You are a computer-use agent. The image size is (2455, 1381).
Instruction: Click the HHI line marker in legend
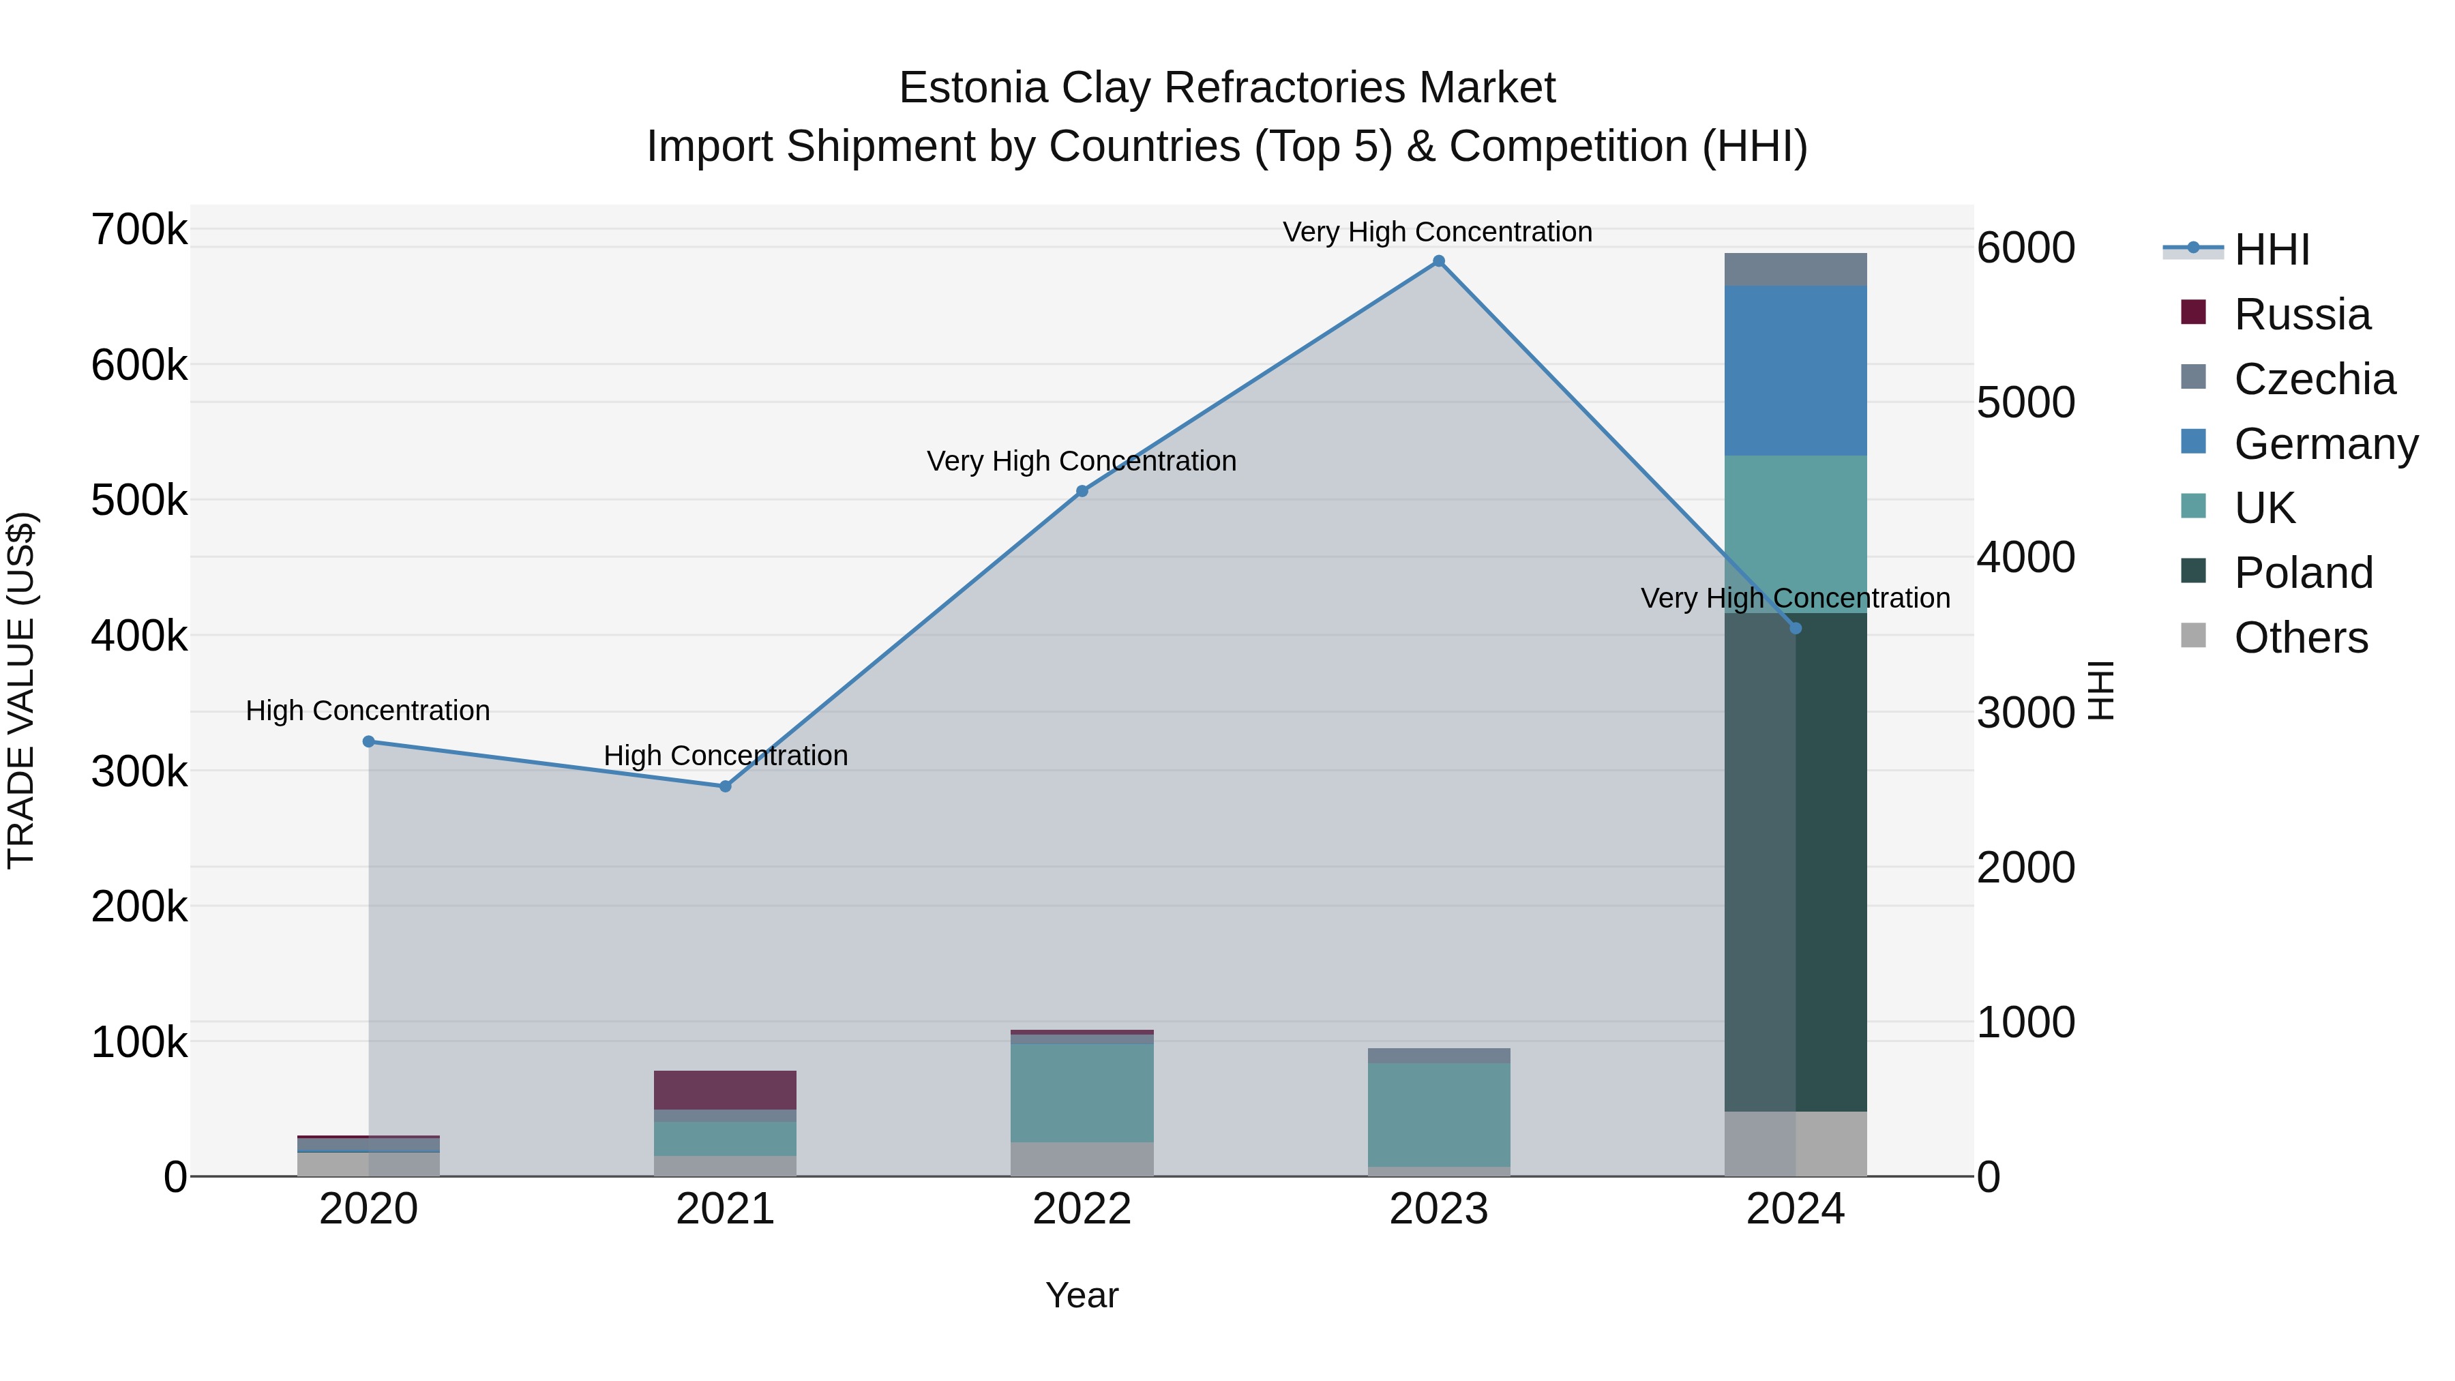coord(2193,248)
